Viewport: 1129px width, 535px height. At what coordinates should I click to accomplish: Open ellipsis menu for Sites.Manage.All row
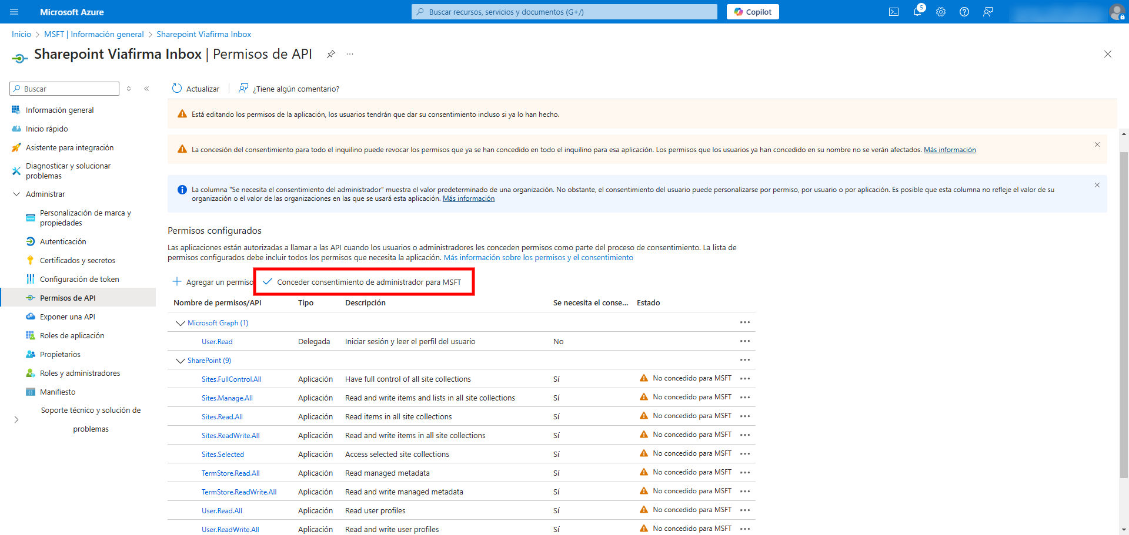point(745,398)
